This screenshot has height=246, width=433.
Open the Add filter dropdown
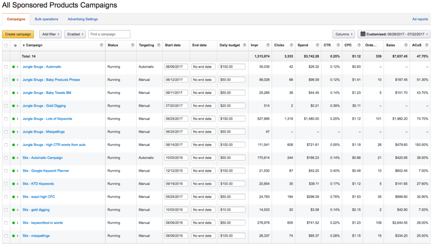point(50,34)
